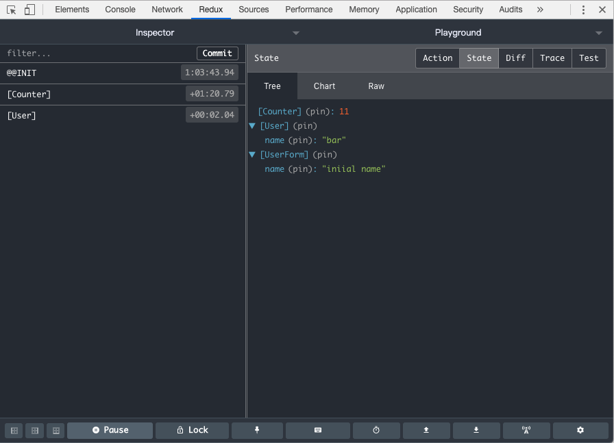Show the Action view
Screen dimensions: 614x443
(x=437, y=58)
